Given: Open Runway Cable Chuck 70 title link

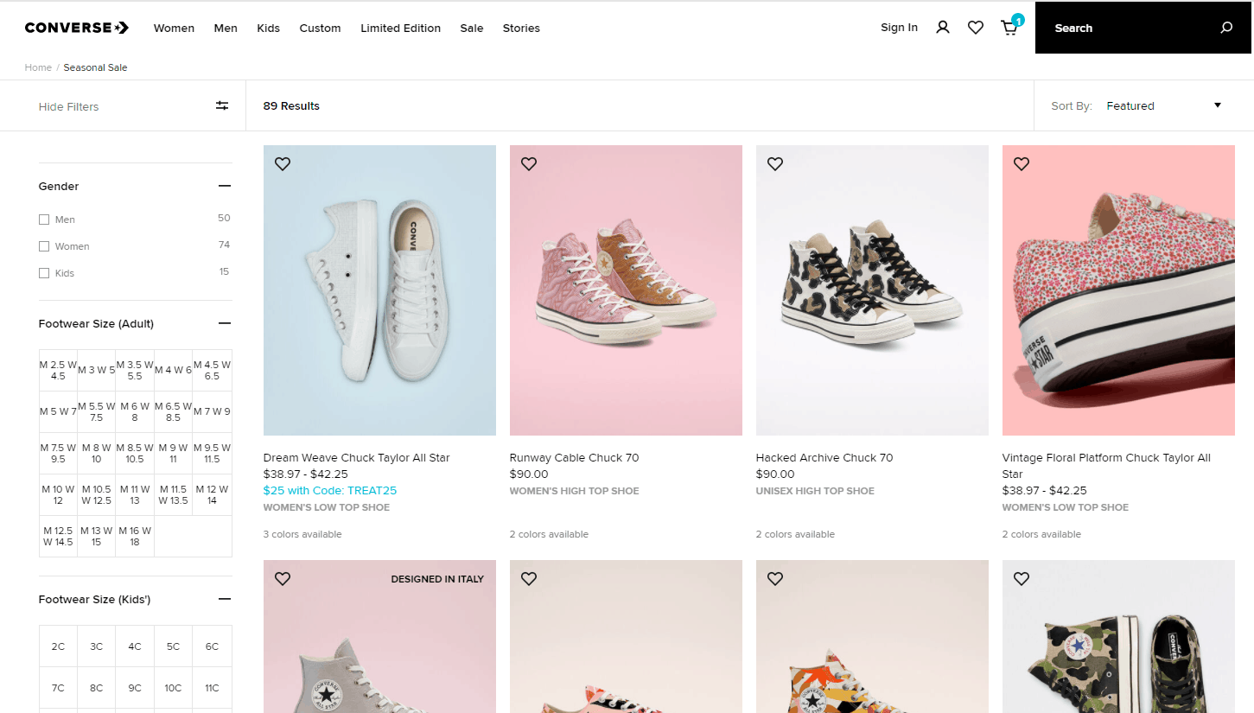Looking at the screenshot, I should coord(575,457).
